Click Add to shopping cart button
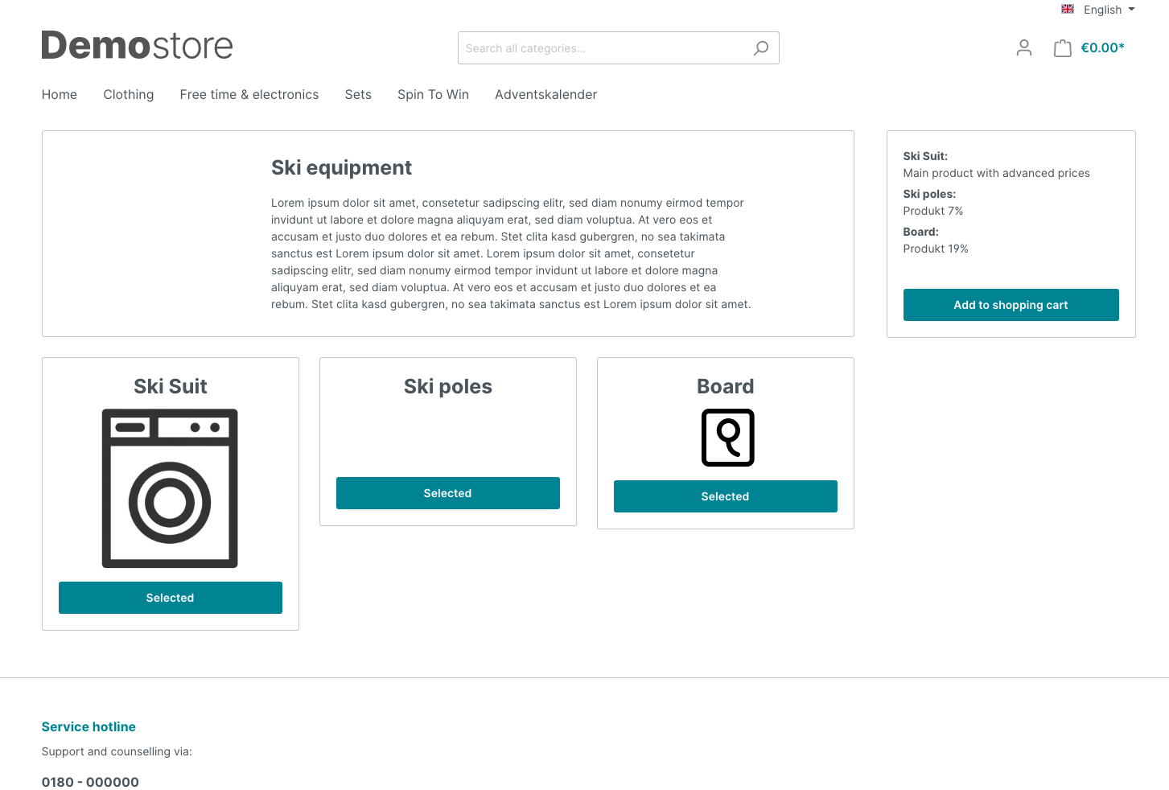 pos(1011,305)
